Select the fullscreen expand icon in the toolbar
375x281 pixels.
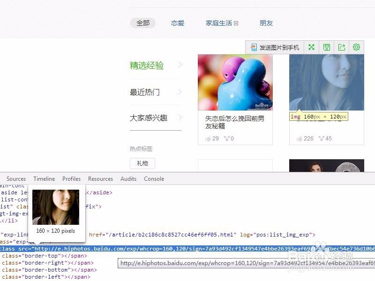(x=311, y=47)
